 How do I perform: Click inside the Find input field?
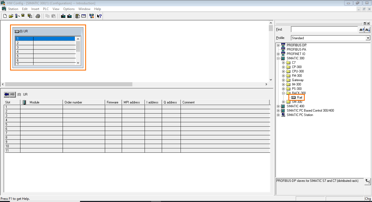click(x=324, y=29)
